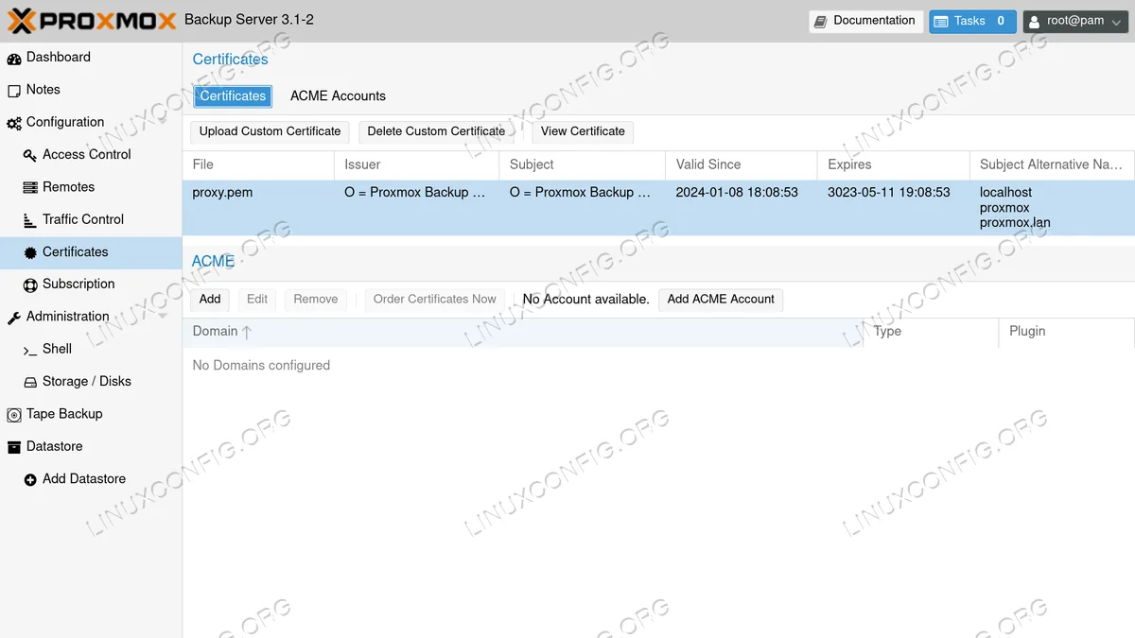Switch to the ACME Accounts tab
The width and height of the screenshot is (1135, 638).
[338, 96]
